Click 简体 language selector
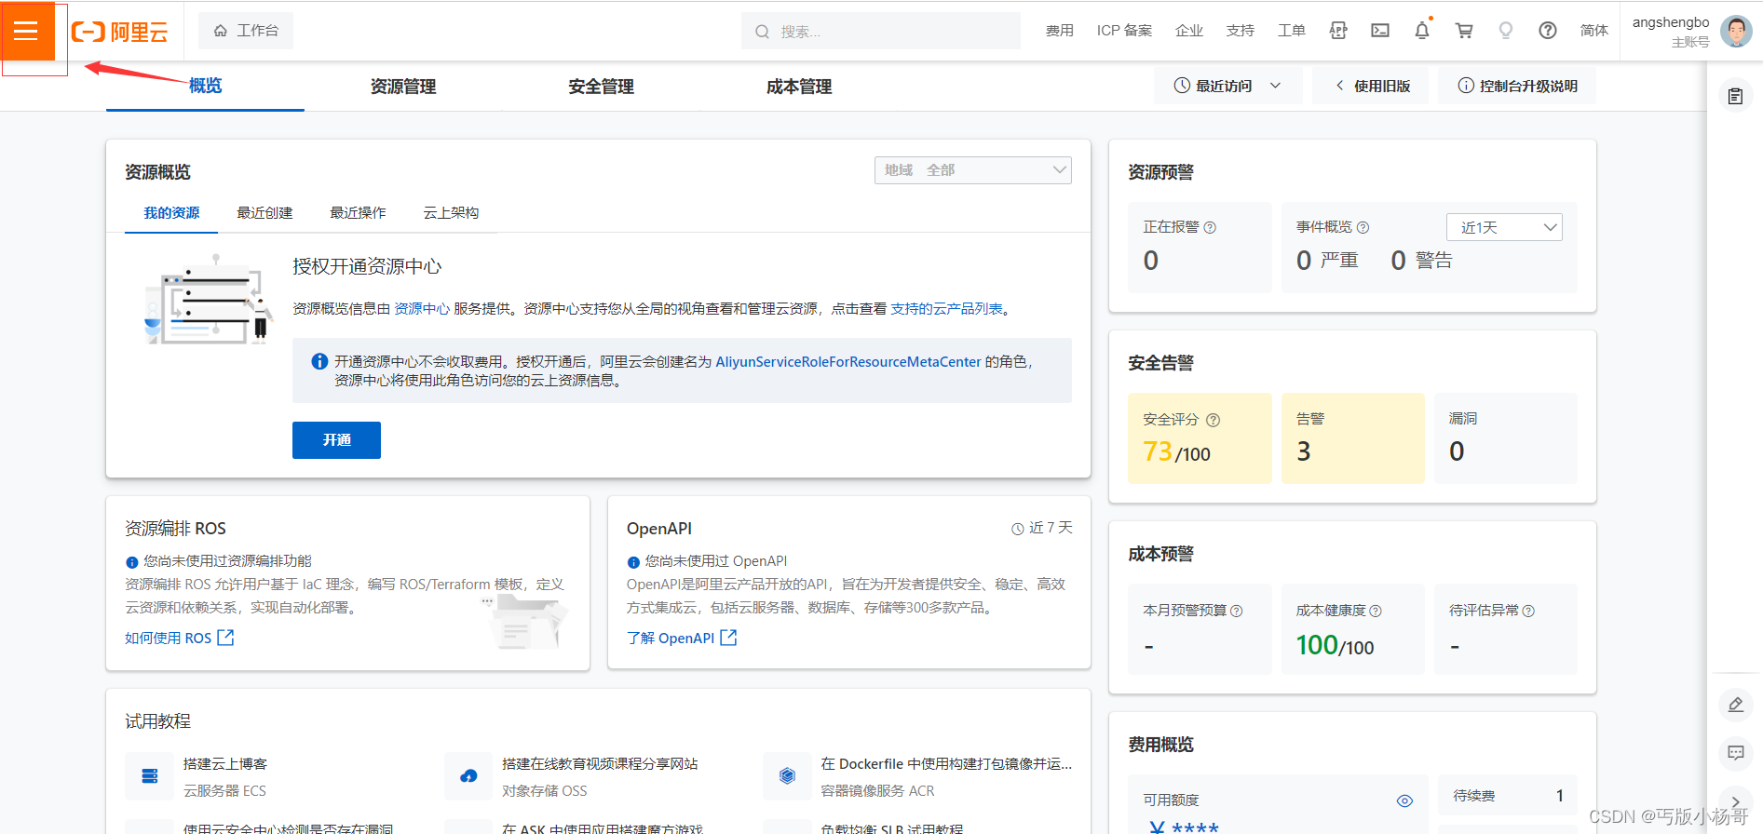 click(1594, 31)
